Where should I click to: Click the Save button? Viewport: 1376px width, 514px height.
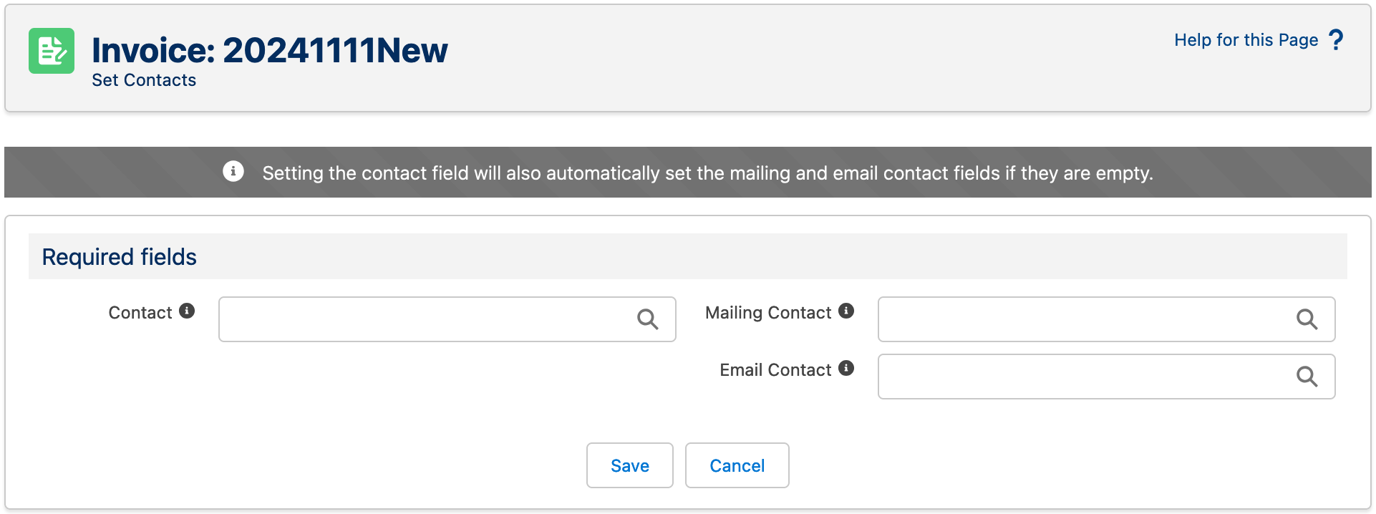click(629, 465)
